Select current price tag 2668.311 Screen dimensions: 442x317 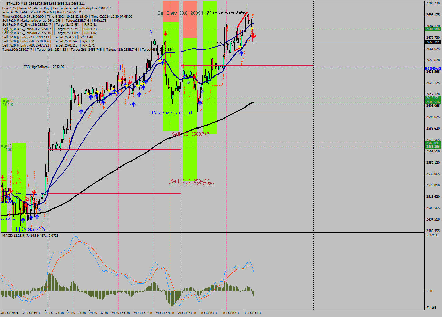point(433,42)
